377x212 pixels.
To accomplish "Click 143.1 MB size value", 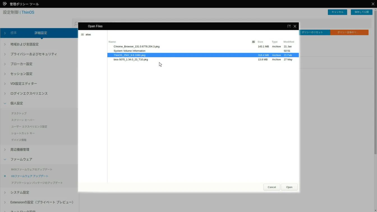I will pyautogui.click(x=263, y=47).
